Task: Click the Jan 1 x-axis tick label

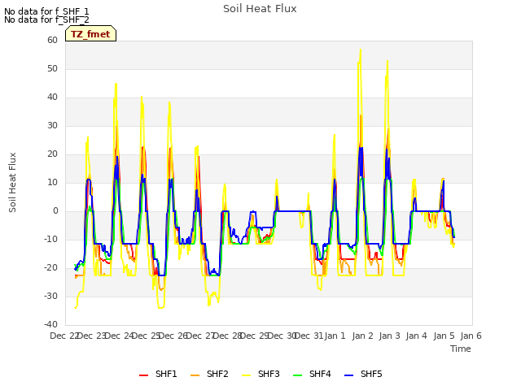Action: point(335,336)
